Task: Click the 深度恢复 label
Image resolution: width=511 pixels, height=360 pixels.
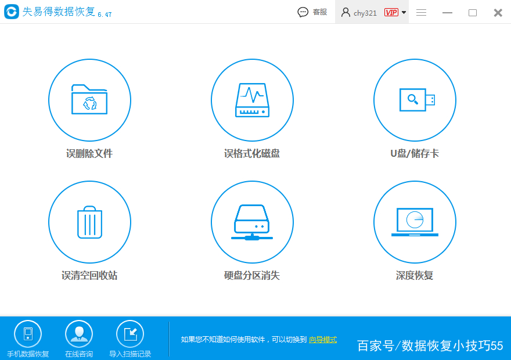Action: 415,275
